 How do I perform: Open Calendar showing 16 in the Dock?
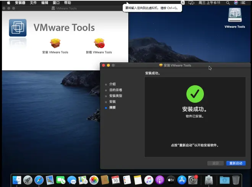coord(116,180)
